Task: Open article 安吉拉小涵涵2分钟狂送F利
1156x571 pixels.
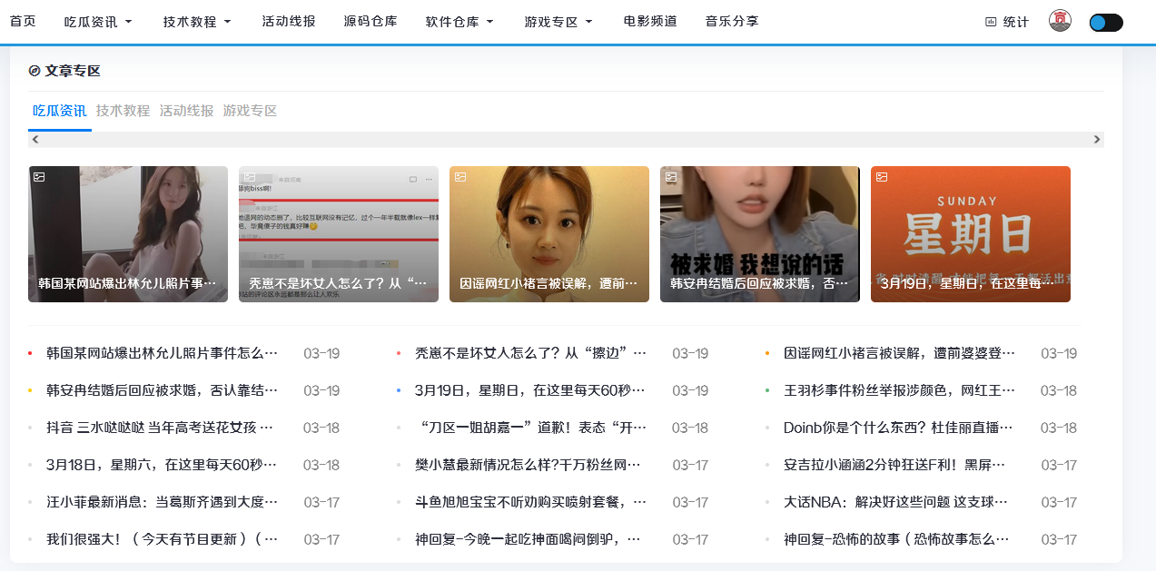Action: click(x=895, y=465)
